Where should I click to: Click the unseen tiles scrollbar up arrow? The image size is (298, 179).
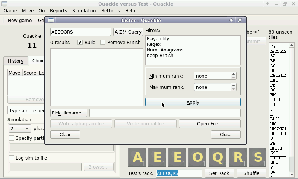pos(292,45)
